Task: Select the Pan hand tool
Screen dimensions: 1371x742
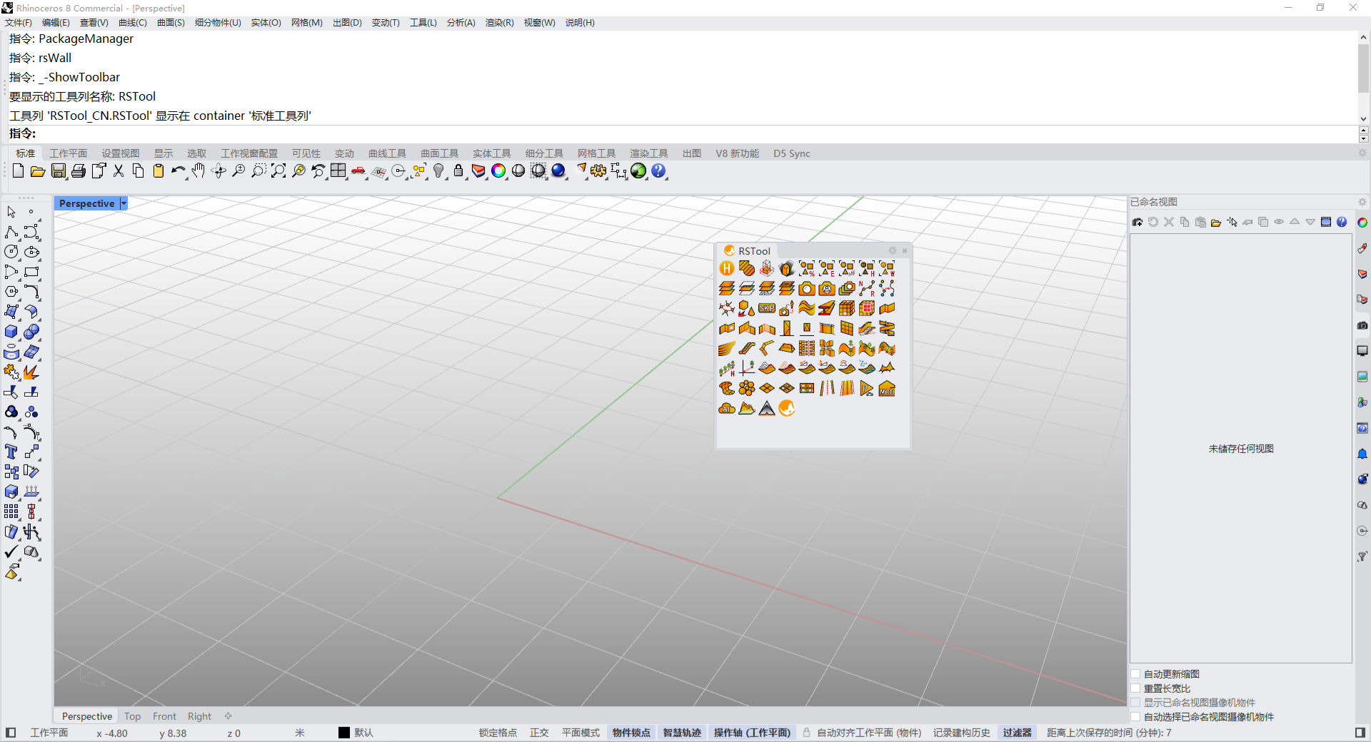Action: pyautogui.click(x=198, y=171)
